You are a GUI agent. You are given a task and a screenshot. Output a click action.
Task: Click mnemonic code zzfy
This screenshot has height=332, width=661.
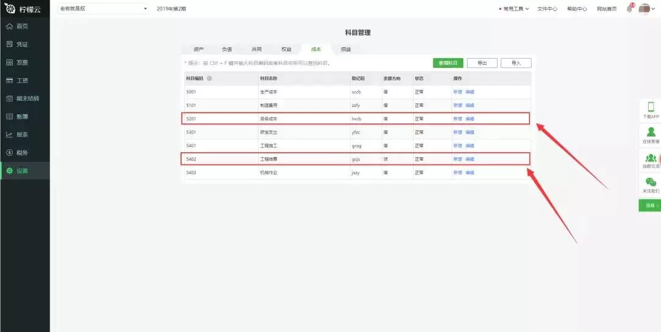pyautogui.click(x=356, y=105)
